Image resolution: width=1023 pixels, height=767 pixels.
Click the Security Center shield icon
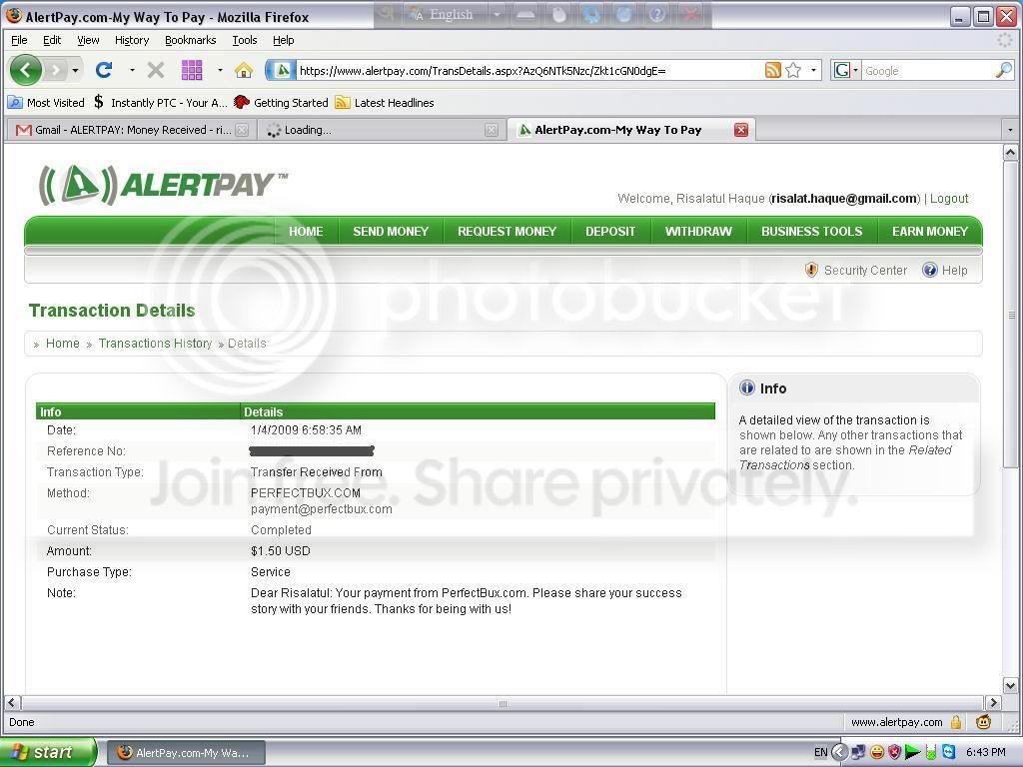click(811, 270)
